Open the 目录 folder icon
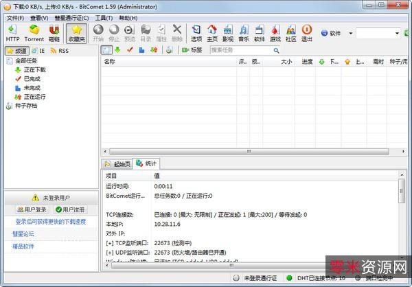This screenshot has height=287, width=412. coord(146,33)
